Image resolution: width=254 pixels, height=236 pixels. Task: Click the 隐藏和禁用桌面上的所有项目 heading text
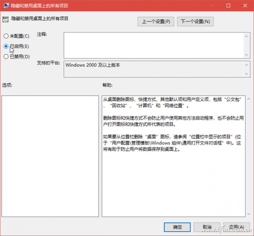tap(40, 19)
